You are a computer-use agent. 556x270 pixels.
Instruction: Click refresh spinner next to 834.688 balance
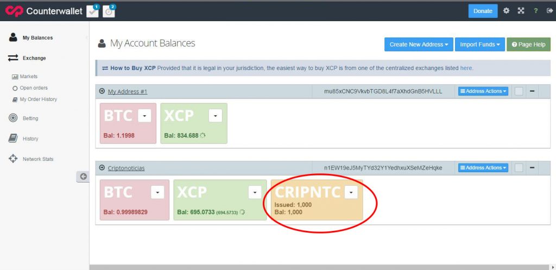[x=203, y=135]
